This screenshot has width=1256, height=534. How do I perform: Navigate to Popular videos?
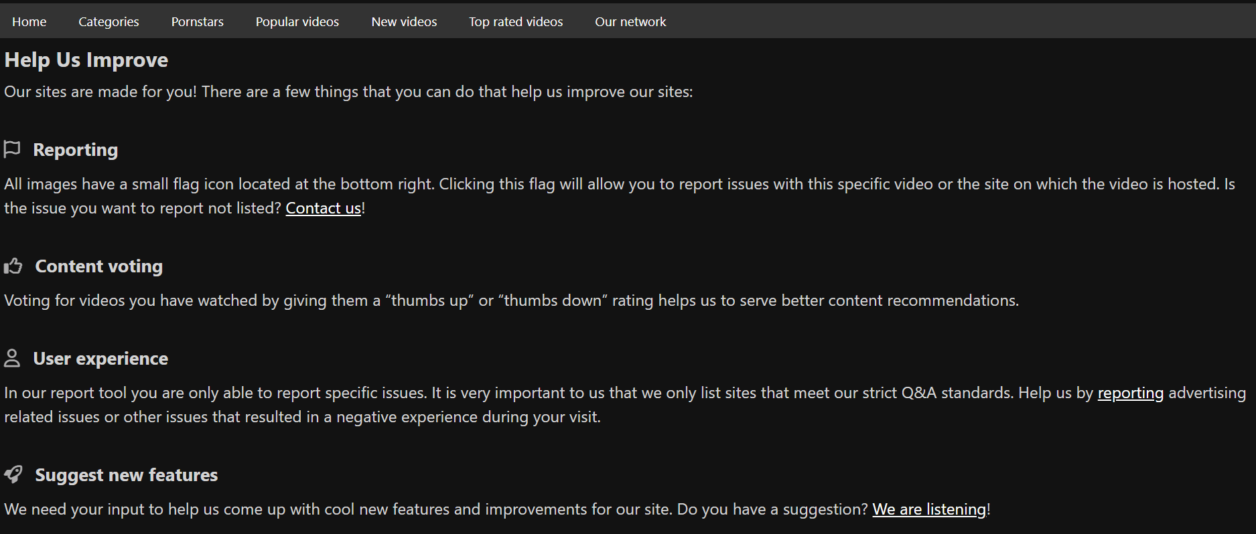pyautogui.click(x=297, y=22)
